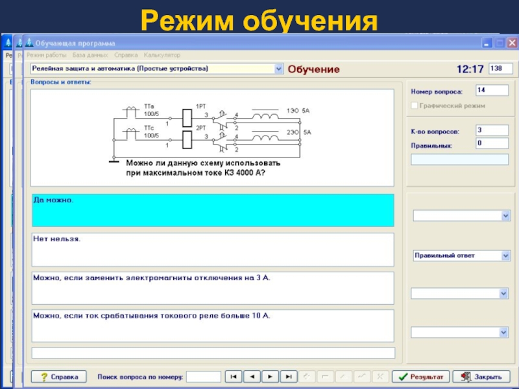Screen dimensions: 519x389
Task: Expand the dropdown beside the 3 А answer
Action: 503,294
